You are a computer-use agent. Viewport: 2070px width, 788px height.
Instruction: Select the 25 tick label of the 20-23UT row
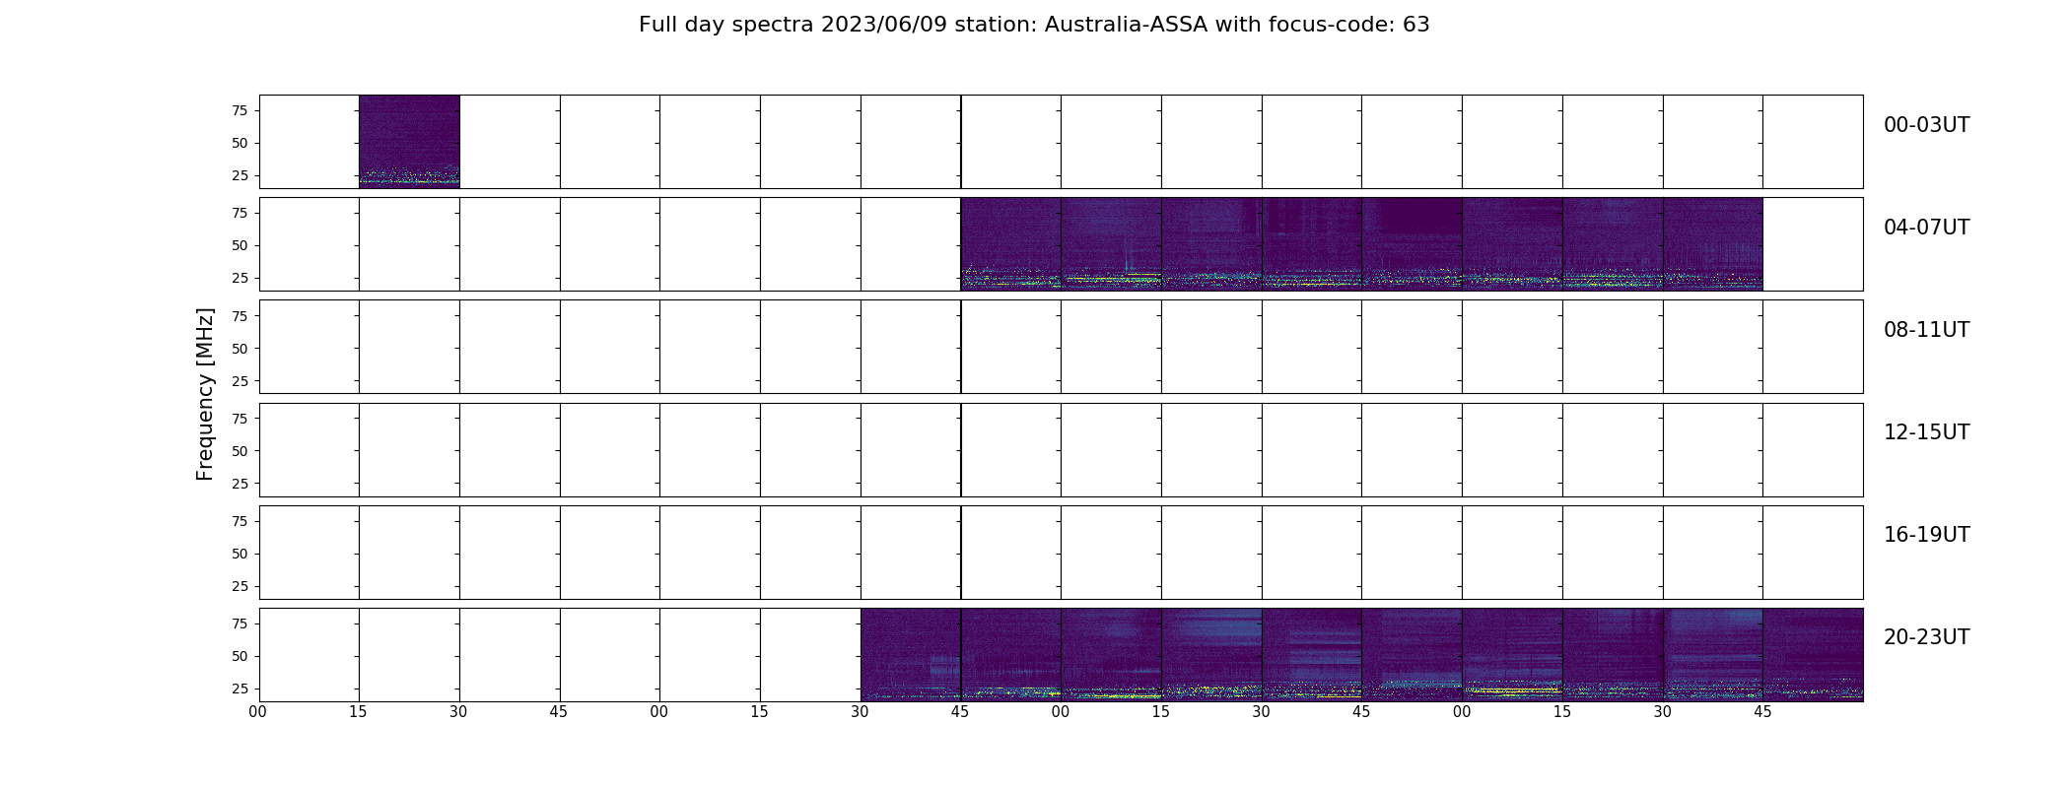239,689
